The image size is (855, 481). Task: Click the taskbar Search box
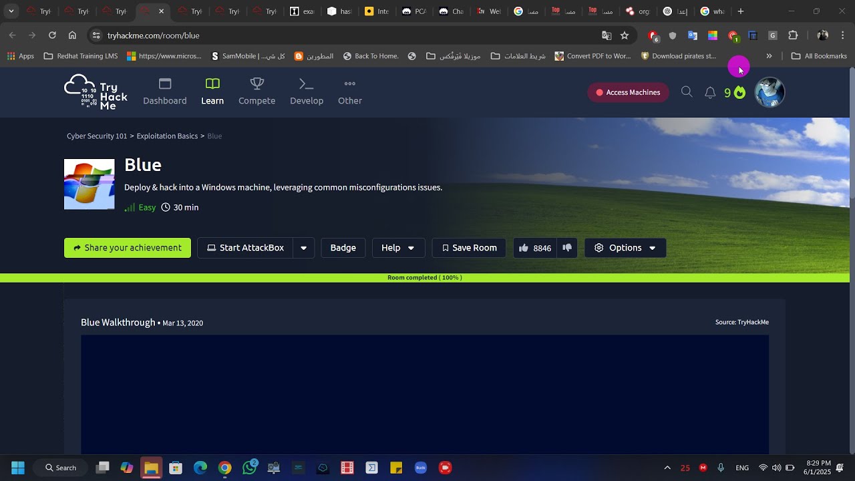pyautogui.click(x=61, y=468)
